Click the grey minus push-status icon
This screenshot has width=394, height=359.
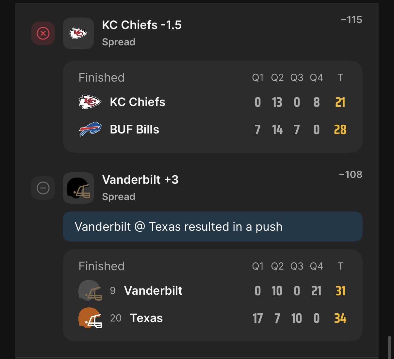pyautogui.click(x=43, y=188)
